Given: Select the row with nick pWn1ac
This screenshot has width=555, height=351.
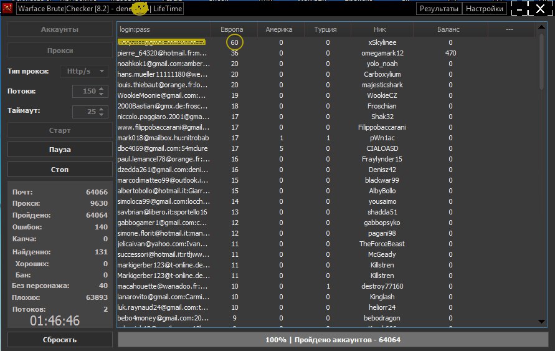Looking at the screenshot, I should (x=326, y=138).
